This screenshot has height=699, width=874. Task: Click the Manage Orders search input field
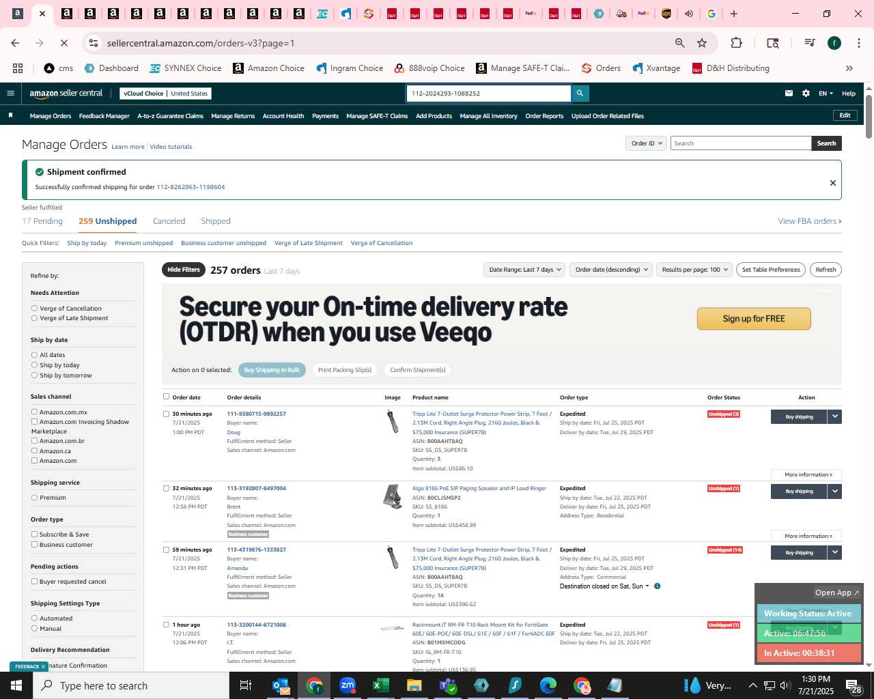[x=741, y=143]
